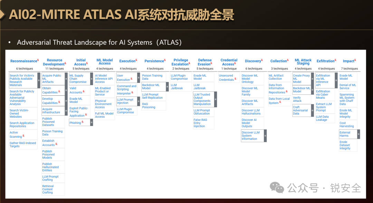Image resolution: width=373 pixels, height=203 pixels.
Task: Expand sub-techniques for Search for Victim's Publicly Available Research Materials
Action: 39,80
